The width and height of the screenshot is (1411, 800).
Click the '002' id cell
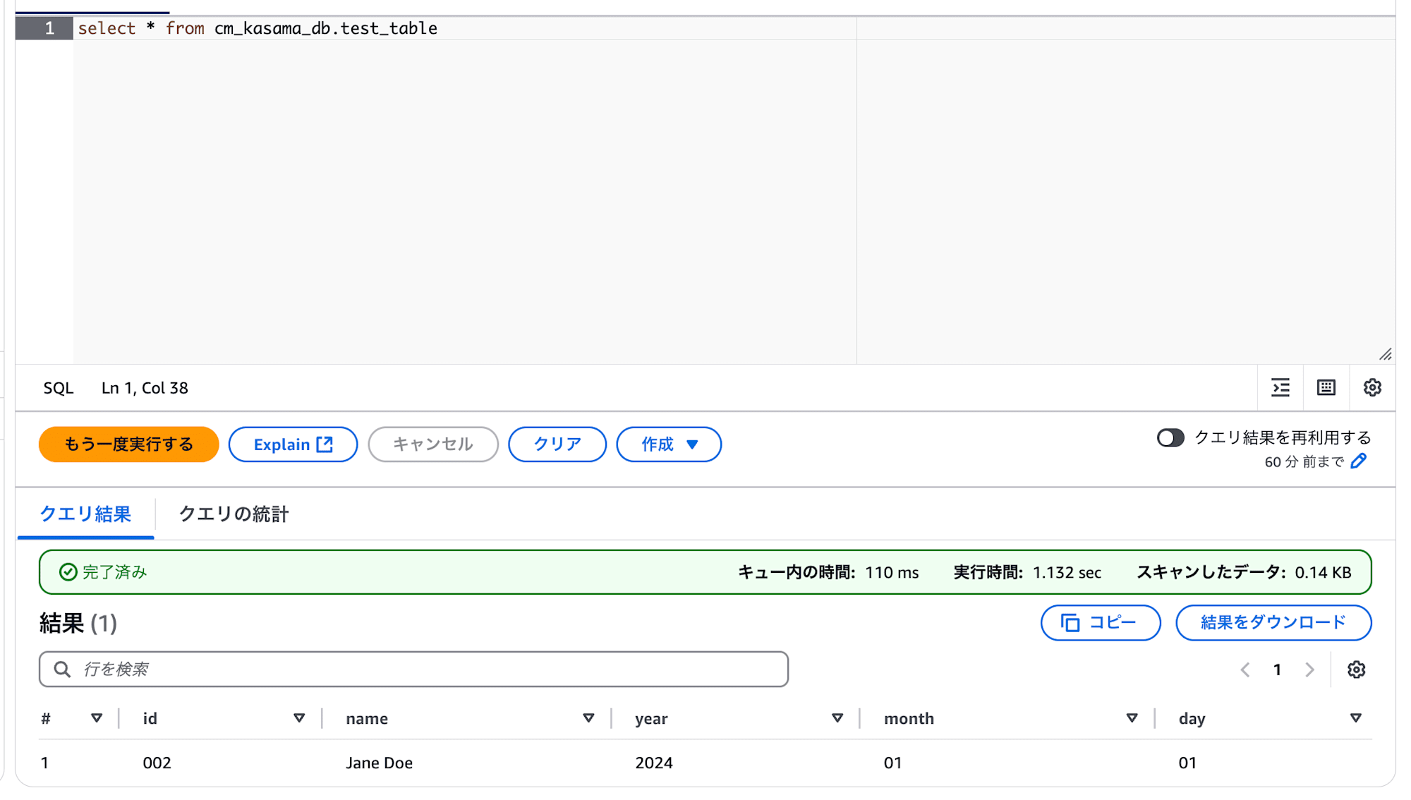pos(157,763)
